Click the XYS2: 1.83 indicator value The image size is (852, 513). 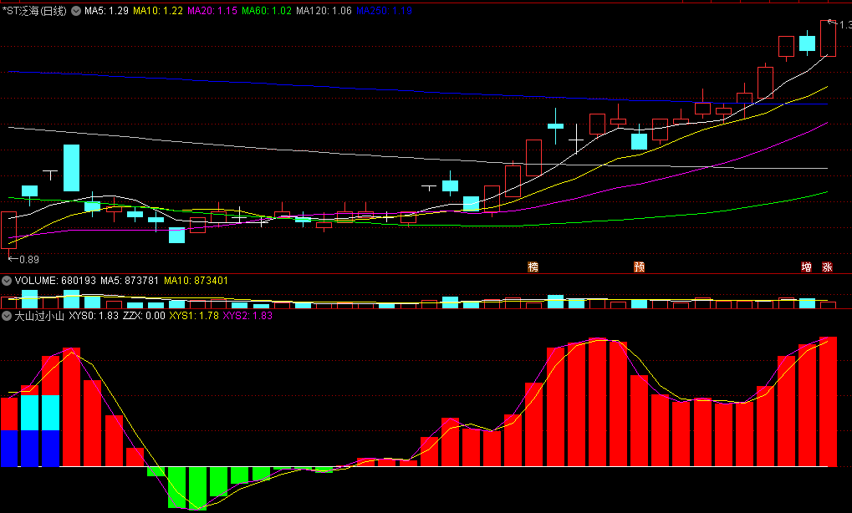coord(247,316)
